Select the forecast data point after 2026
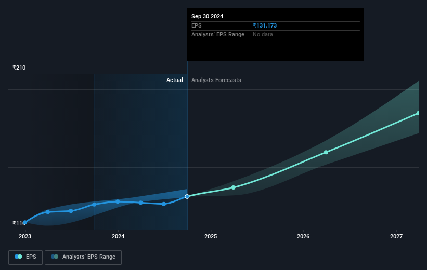 click(326, 152)
